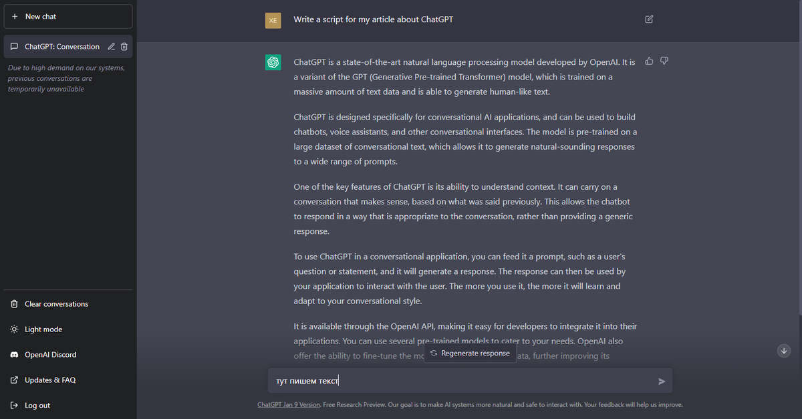This screenshot has width=802, height=419.
Task: Click the page's vertical scrollbar
Action: (x=799, y=157)
